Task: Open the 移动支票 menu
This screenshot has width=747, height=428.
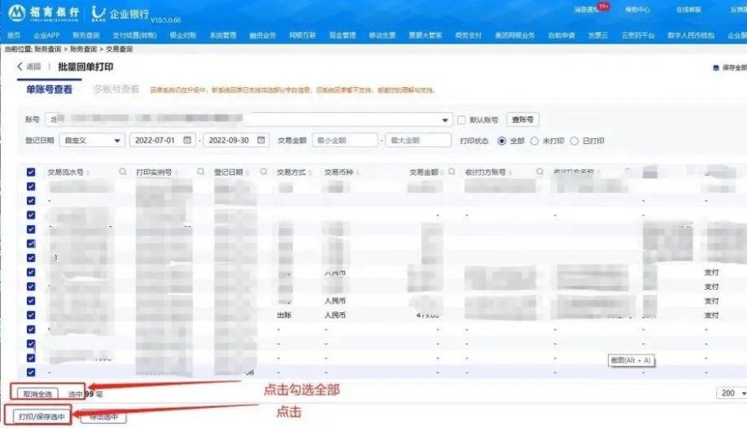Action: 382,35
